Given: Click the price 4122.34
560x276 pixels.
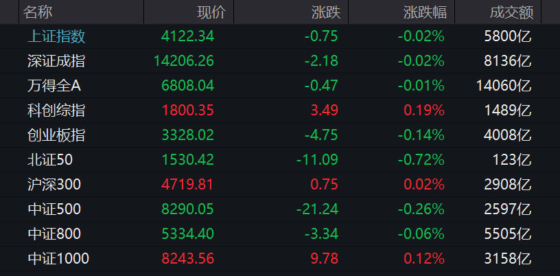Looking at the screenshot, I should tap(187, 36).
